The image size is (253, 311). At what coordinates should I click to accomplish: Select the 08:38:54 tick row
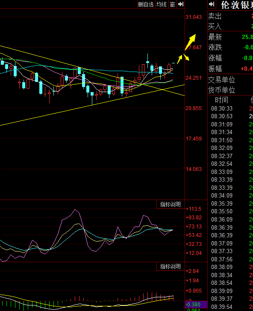click(230, 283)
